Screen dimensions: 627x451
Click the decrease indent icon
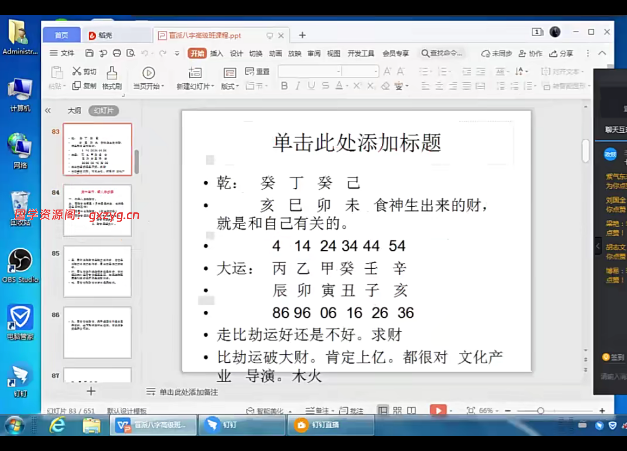click(467, 71)
